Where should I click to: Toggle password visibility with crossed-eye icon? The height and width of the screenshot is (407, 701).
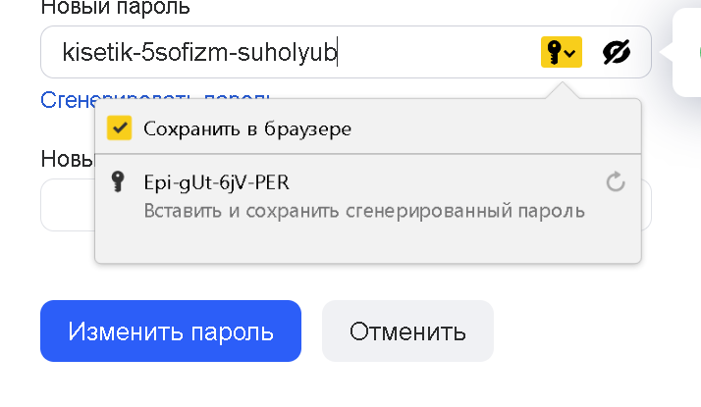(617, 52)
